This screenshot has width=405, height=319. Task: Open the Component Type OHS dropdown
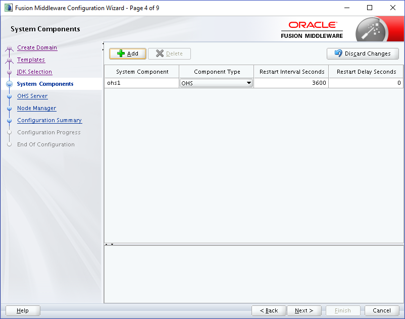[x=217, y=83]
